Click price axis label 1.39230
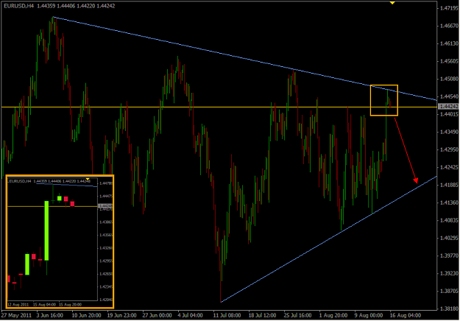Viewport: 460px width, 321px height. click(449, 273)
